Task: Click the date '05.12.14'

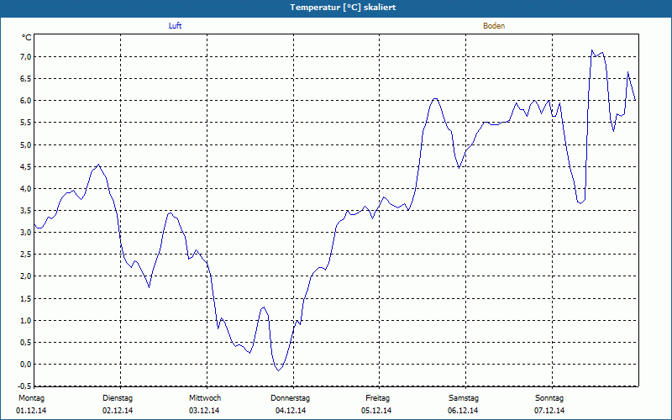Action: tap(376, 411)
